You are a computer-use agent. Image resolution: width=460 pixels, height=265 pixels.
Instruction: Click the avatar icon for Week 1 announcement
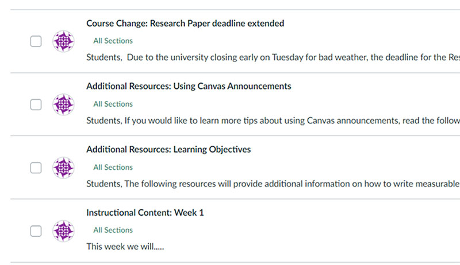point(63,231)
